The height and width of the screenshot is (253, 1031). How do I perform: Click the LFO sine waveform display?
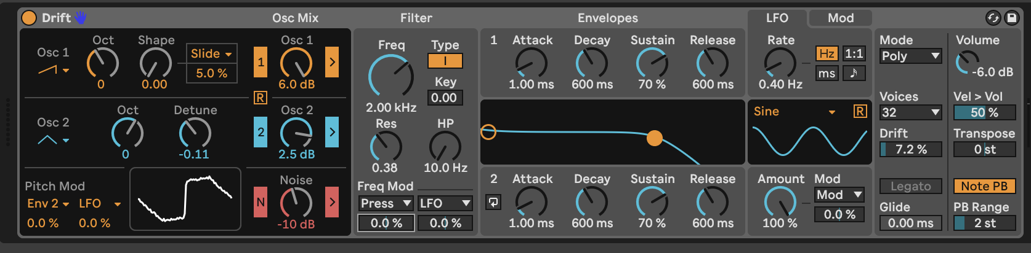809,141
